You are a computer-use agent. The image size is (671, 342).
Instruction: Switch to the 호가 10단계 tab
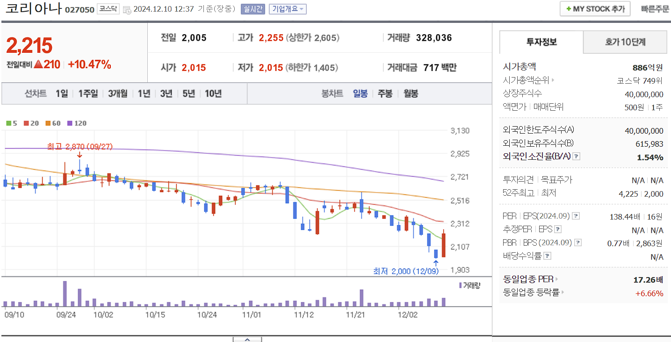tap(625, 42)
